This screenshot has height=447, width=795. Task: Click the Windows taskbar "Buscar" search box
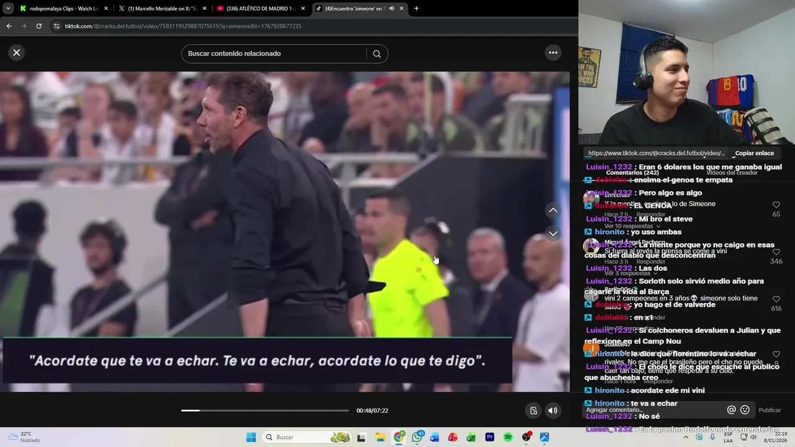click(x=307, y=437)
